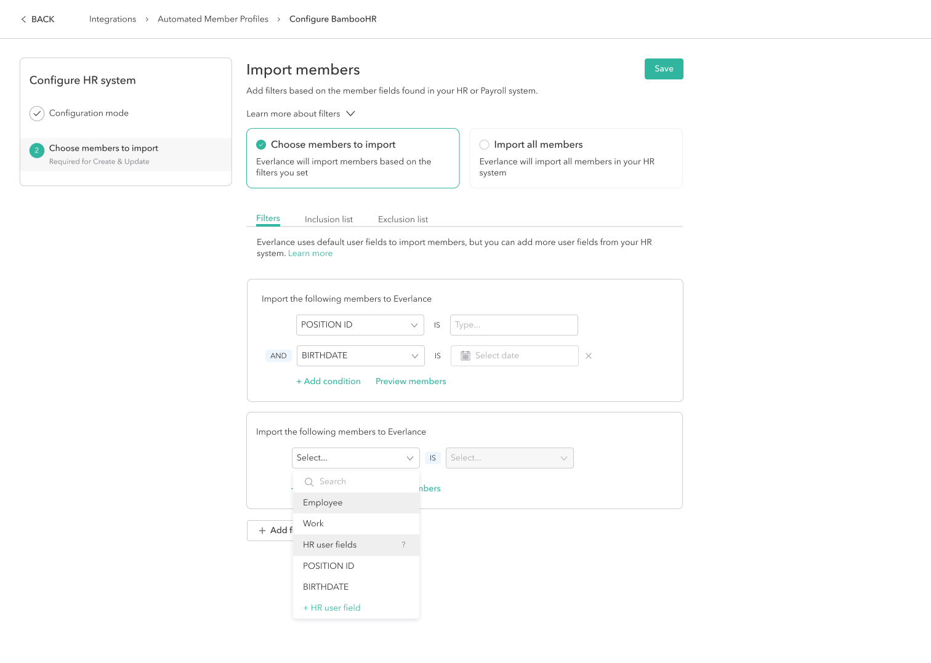Open the disabled value 'Select...' dropdown

(x=510, y=458)
